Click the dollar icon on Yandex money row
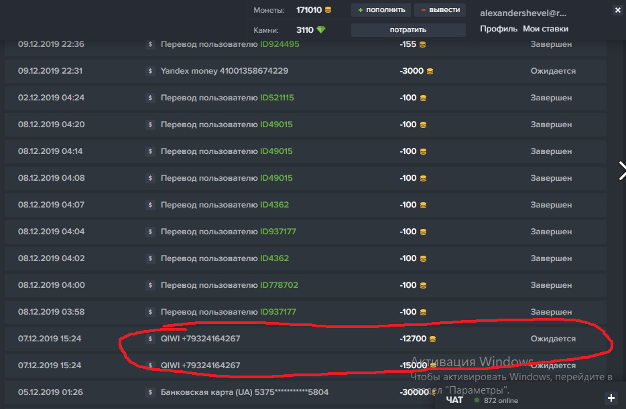The width and height of the screenshot is (626, 409). click(x=150, y=71)
